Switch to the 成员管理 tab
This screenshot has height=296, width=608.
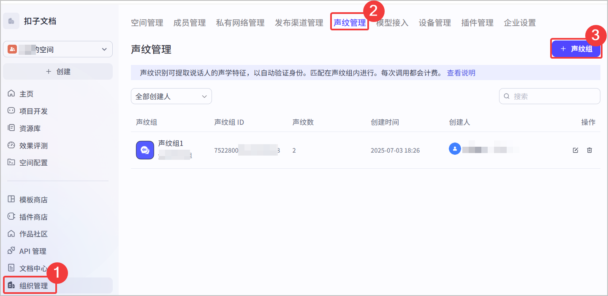(x=190, y=23)
